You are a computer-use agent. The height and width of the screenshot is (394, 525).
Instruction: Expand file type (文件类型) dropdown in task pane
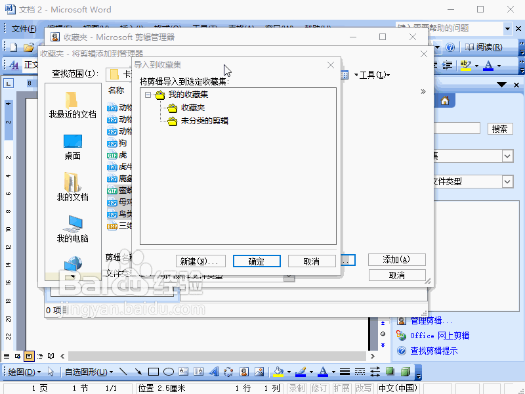(507, 182)
